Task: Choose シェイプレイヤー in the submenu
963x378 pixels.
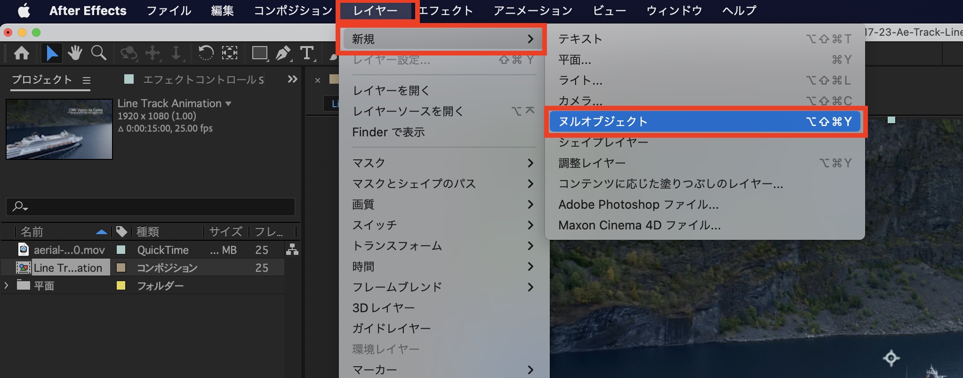Action: (x=705, y=142)
